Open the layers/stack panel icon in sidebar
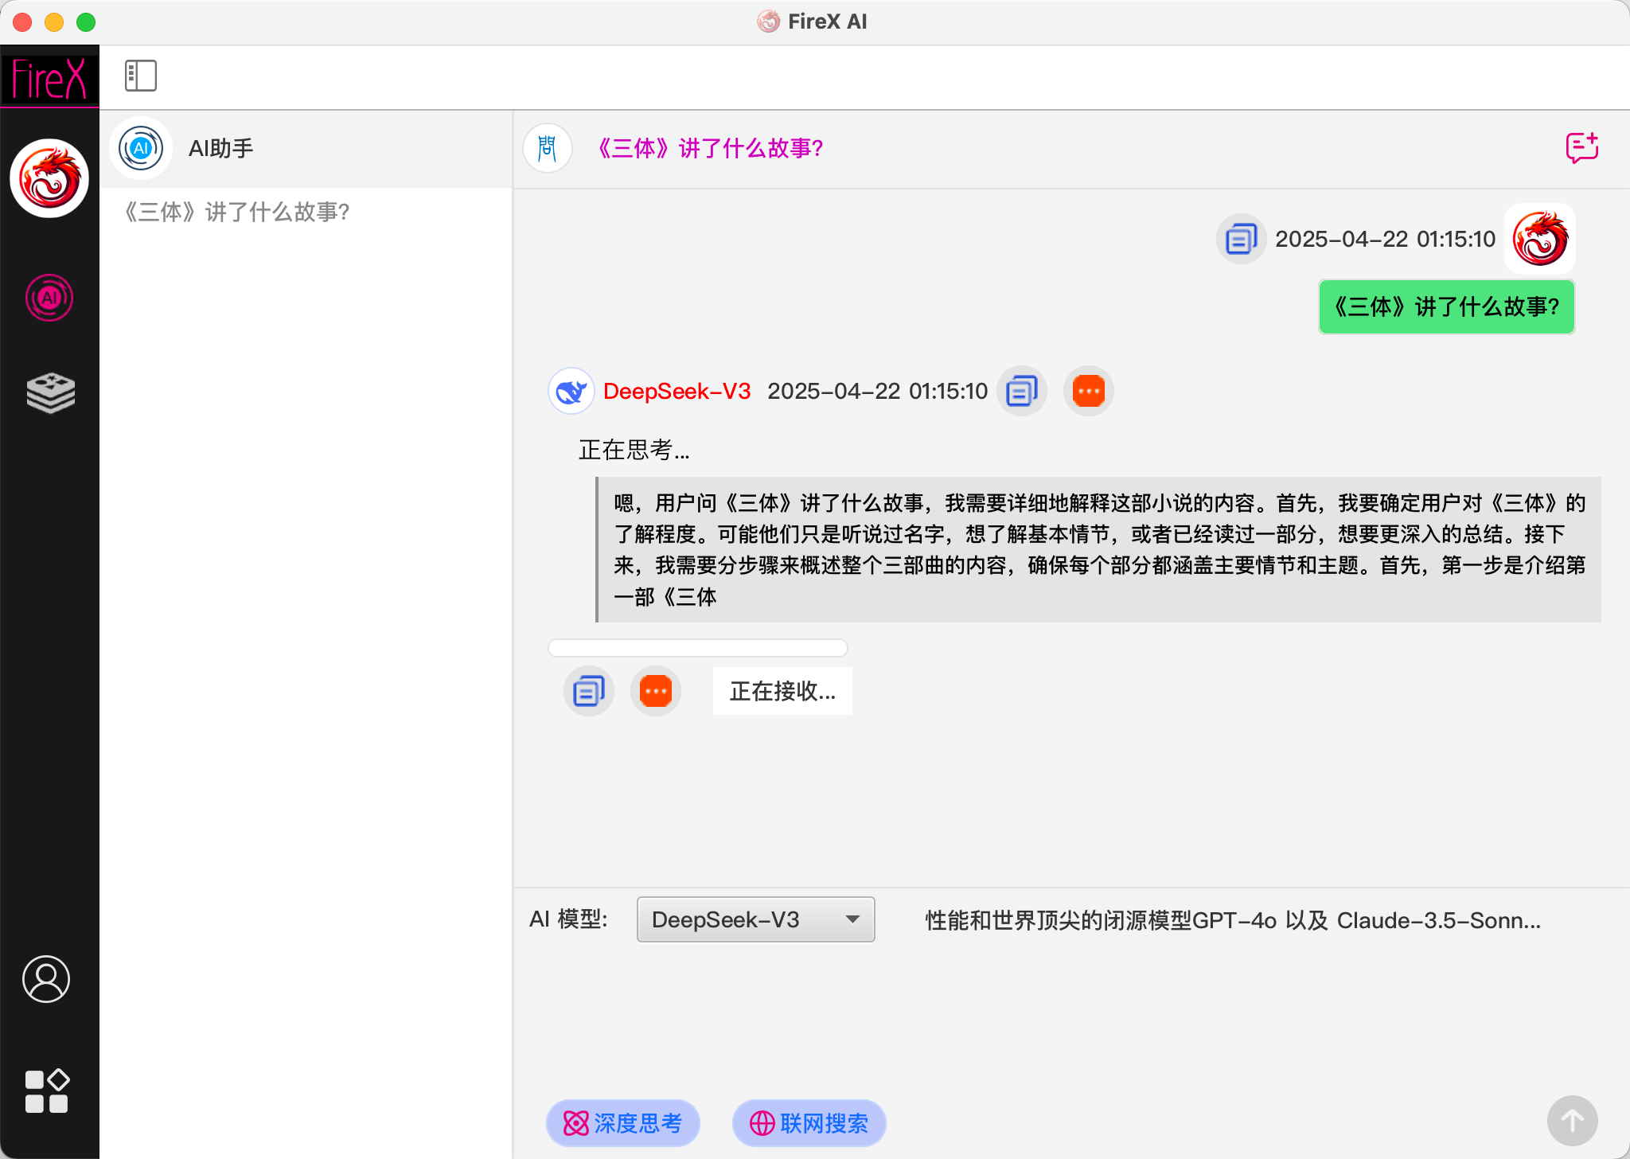 point(49,392)
